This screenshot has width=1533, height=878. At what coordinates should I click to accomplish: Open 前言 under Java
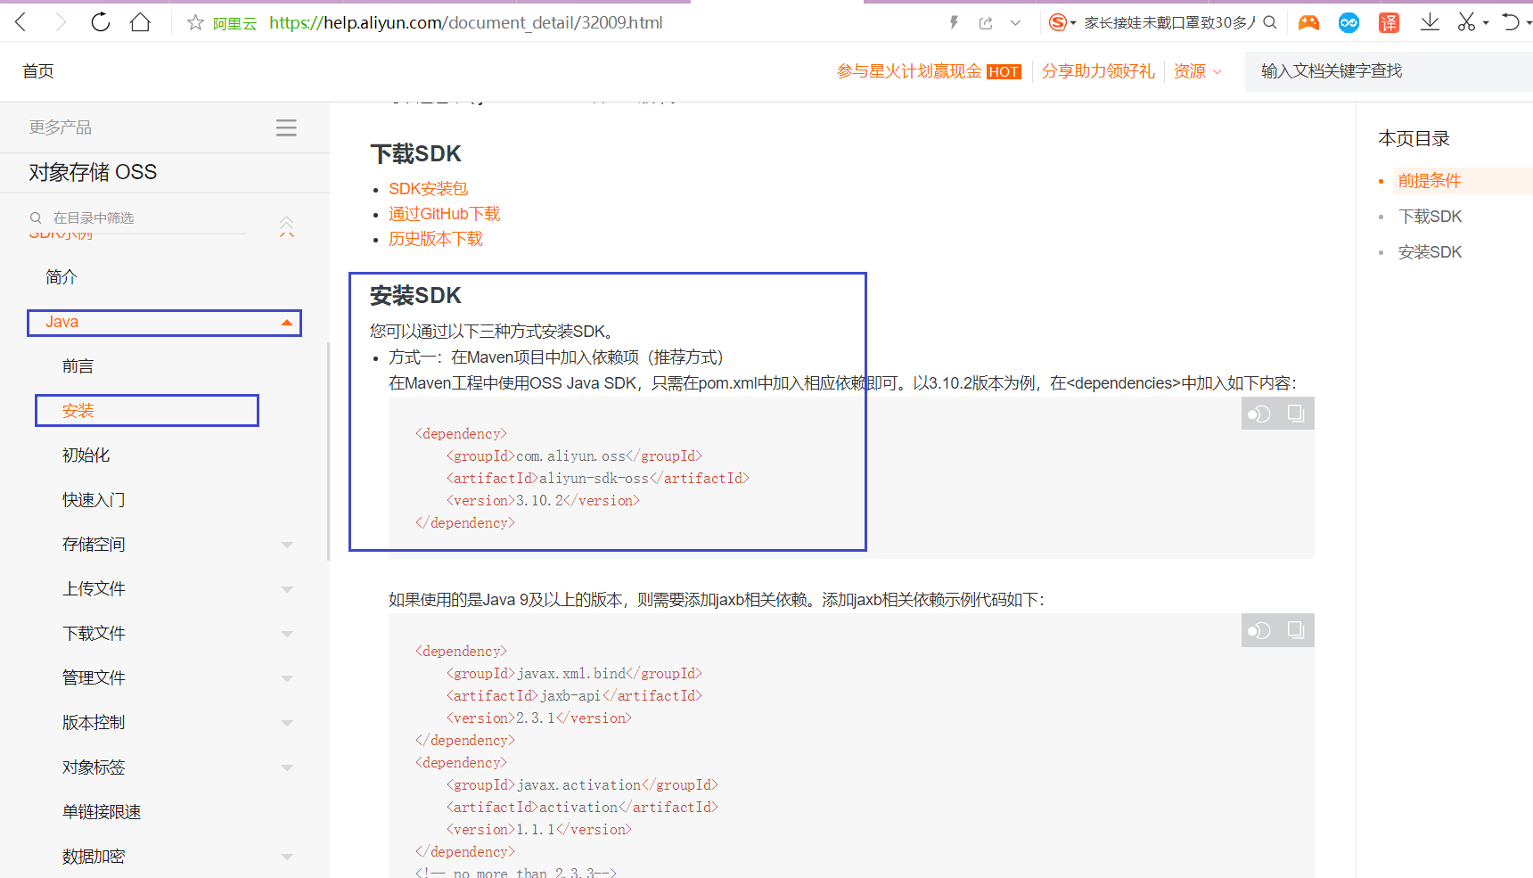tap(78, 366)
